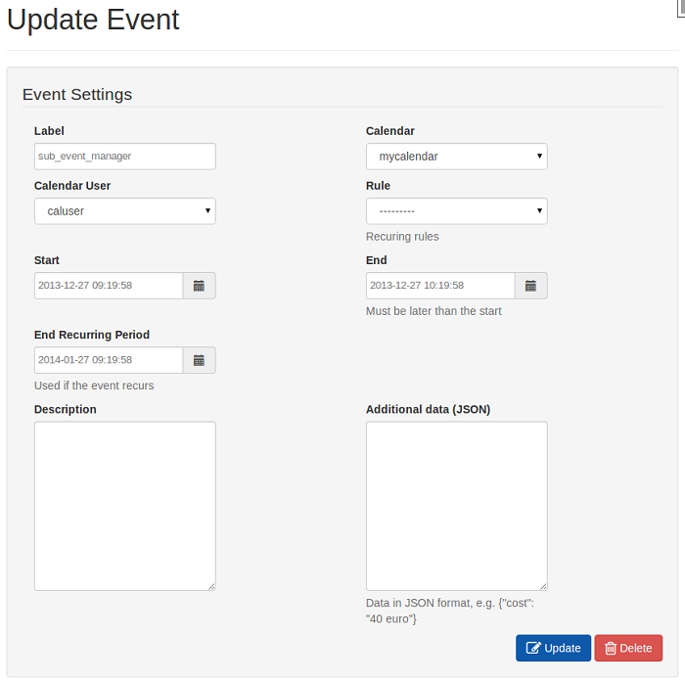Click the 'End Recurring Period' field label
The width and height of the screenshot is (685, 683).
click(92, 335)
